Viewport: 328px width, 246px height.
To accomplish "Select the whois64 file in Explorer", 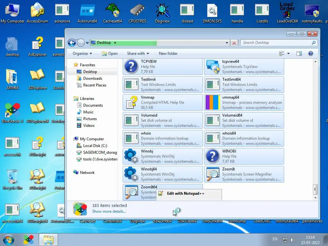I will 244,138.
